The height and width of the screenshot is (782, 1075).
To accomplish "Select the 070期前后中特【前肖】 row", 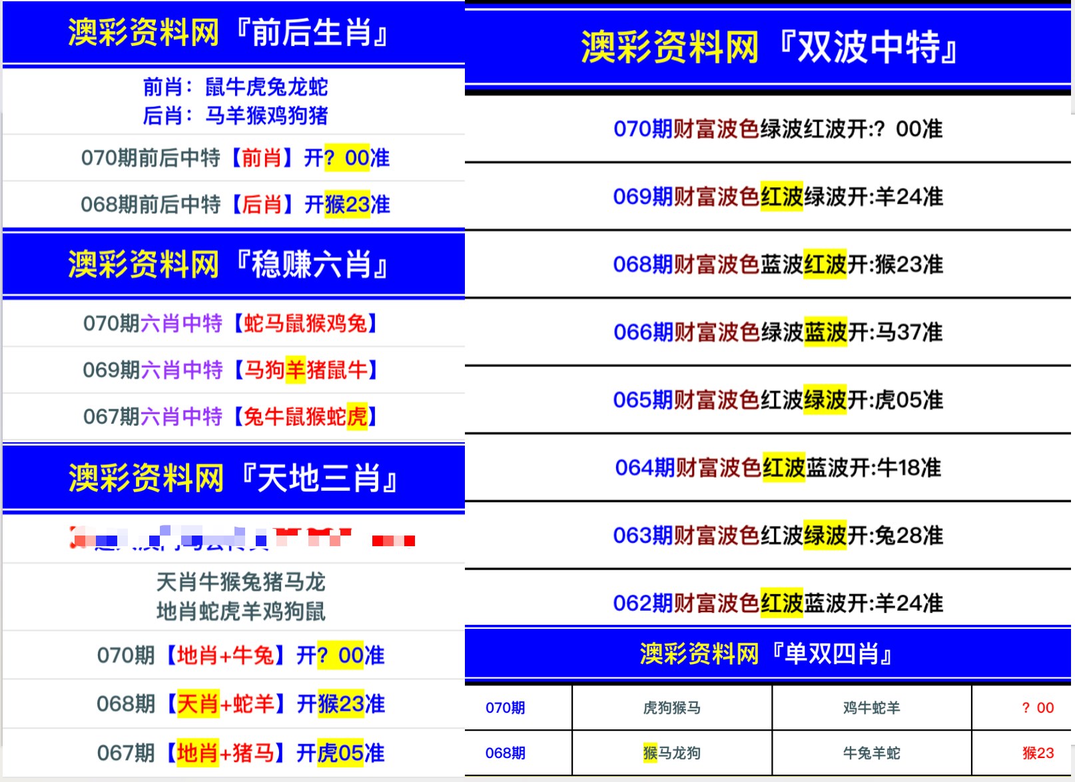I will (x=234, y=158).
